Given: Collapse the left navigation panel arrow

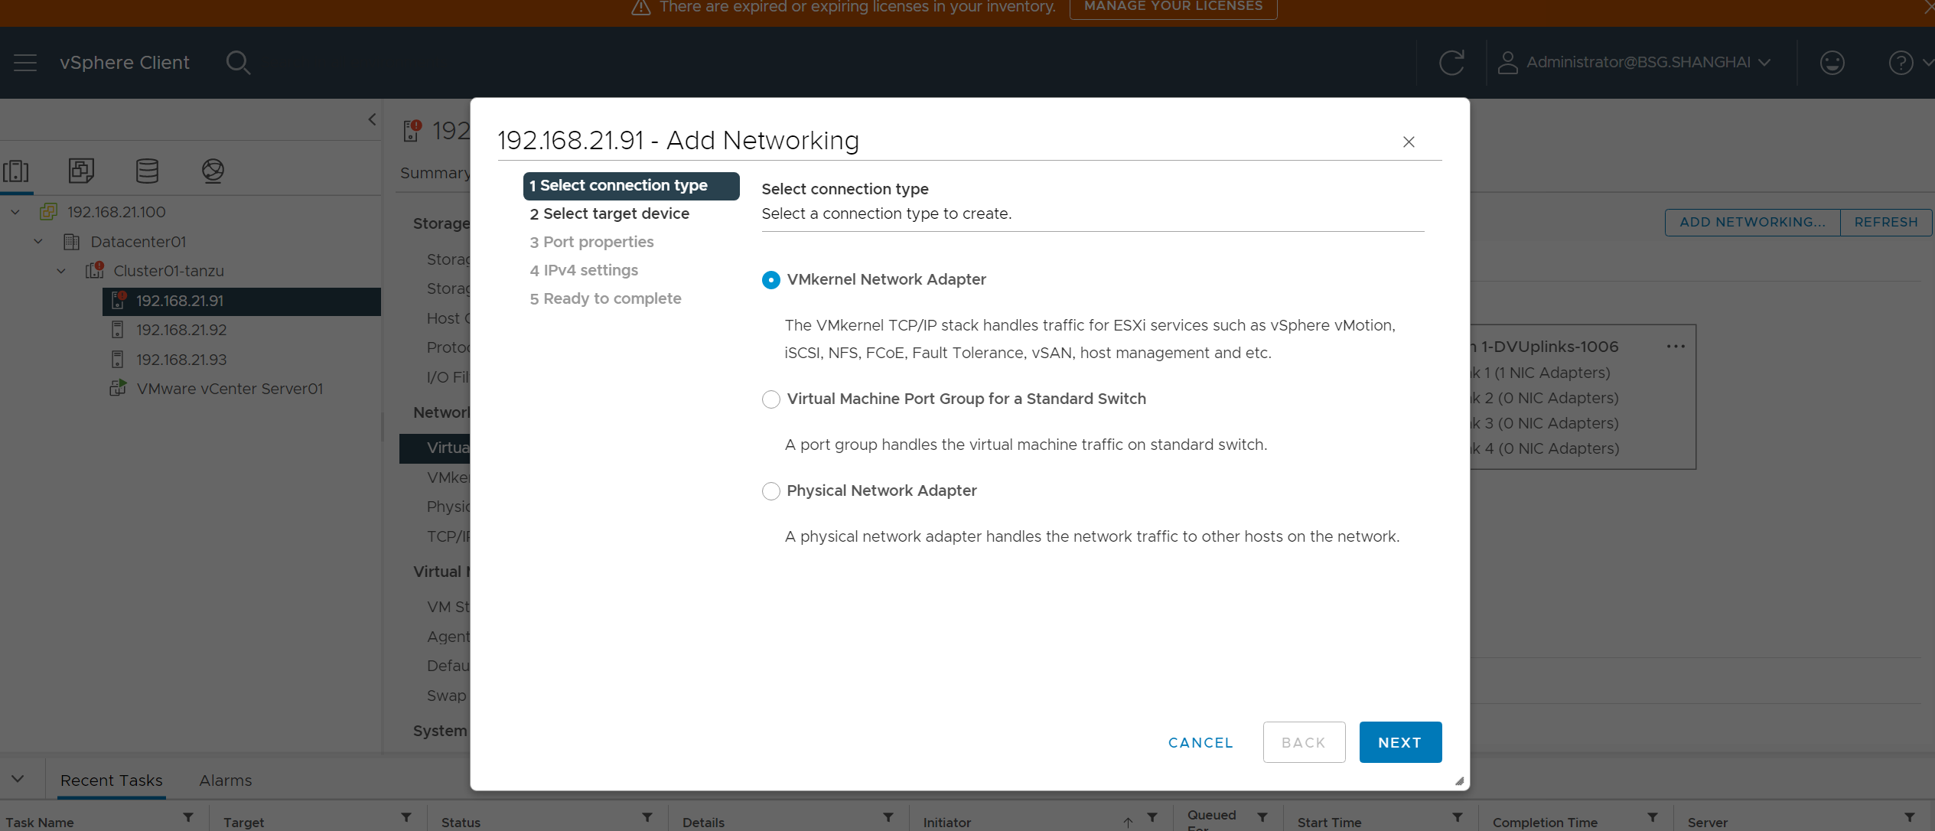Looking at the screenshot, I should coord(372,119).
